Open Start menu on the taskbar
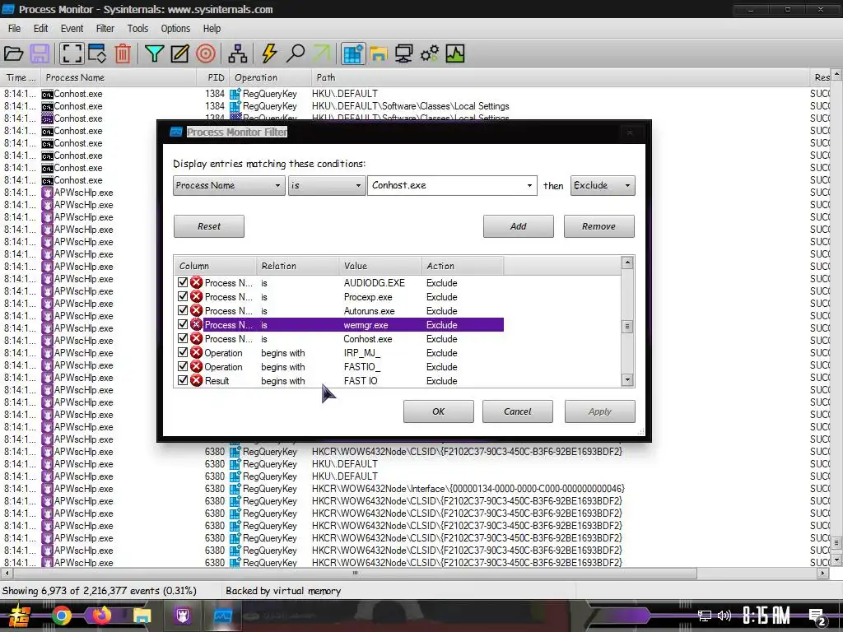This screenshot has width=843, height=632. click(x=19, y=616)
